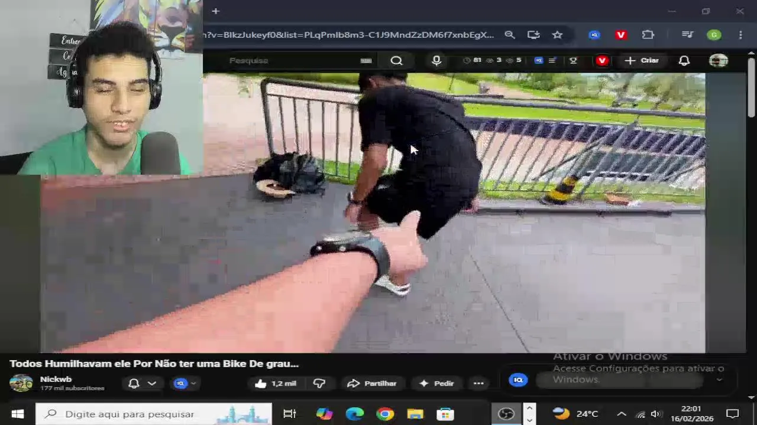Like the video with 1,2 mil
This screenshot has width=757, height=425.
[276, 383]
